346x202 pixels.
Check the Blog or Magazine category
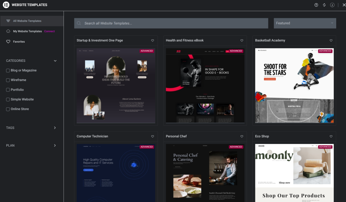[8, 70]
